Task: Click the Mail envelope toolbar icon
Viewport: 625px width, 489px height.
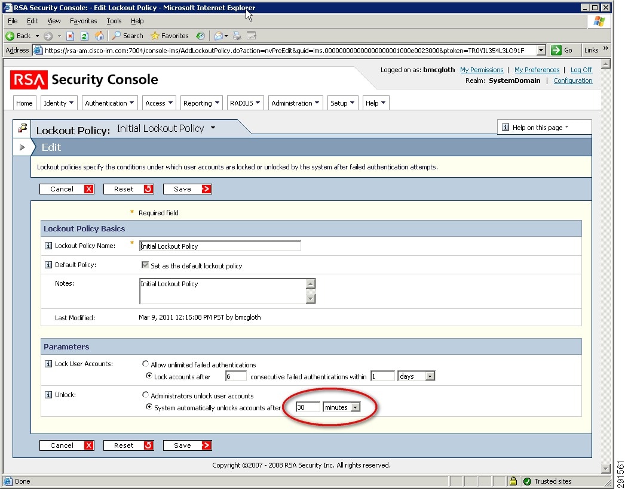Action: click(x=219, y=36)
